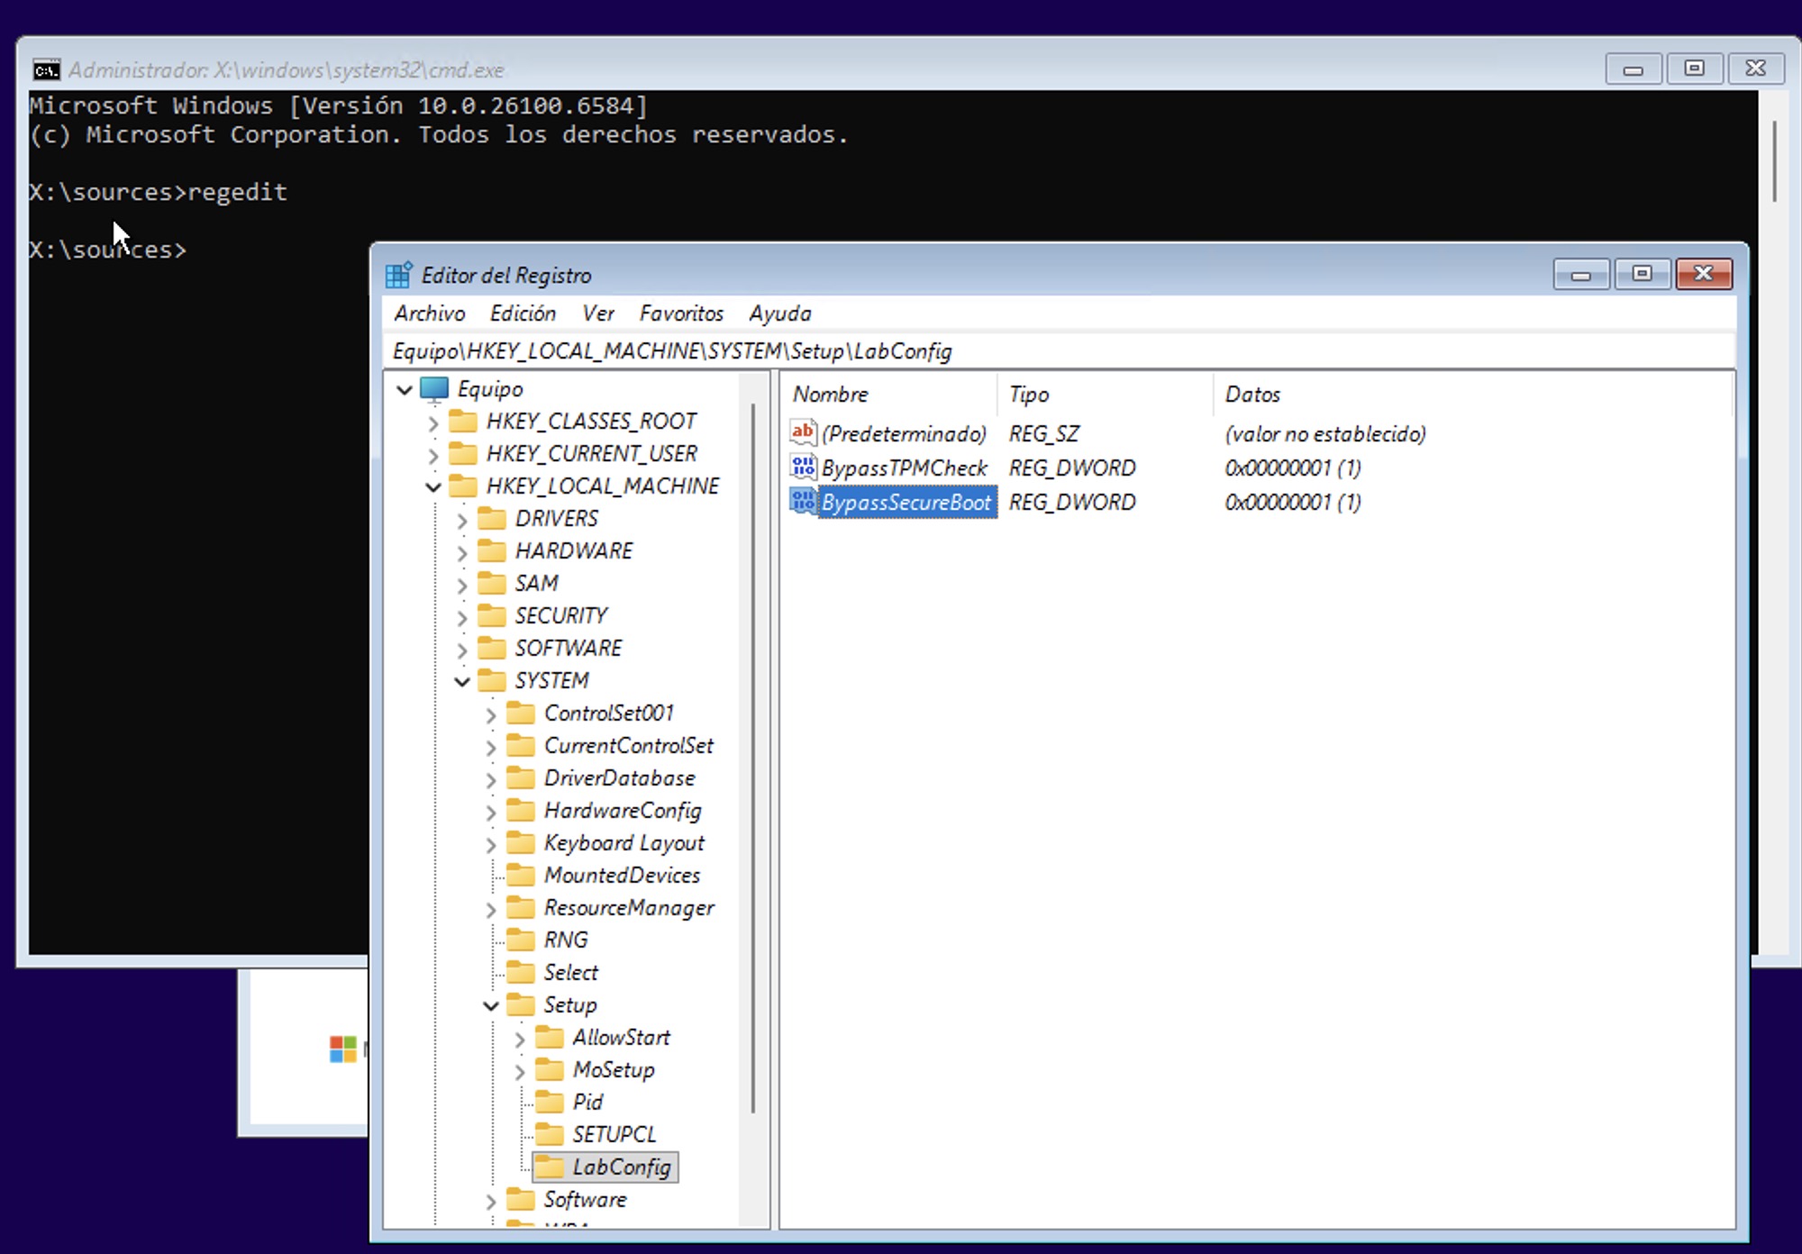This screenshot has height=1254, width=1802.
Task: Click the BypassTPMCheck DWORD value icon
Action: pyautogui.click(x=802, y=467)
